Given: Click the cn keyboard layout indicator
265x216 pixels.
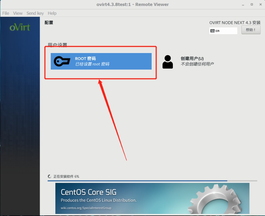Looking at the screenshot, I should point(223,31).
